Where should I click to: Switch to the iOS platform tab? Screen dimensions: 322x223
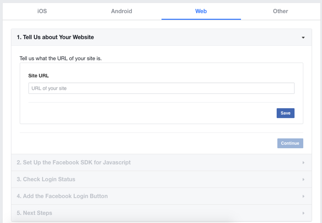coord(42,11)
